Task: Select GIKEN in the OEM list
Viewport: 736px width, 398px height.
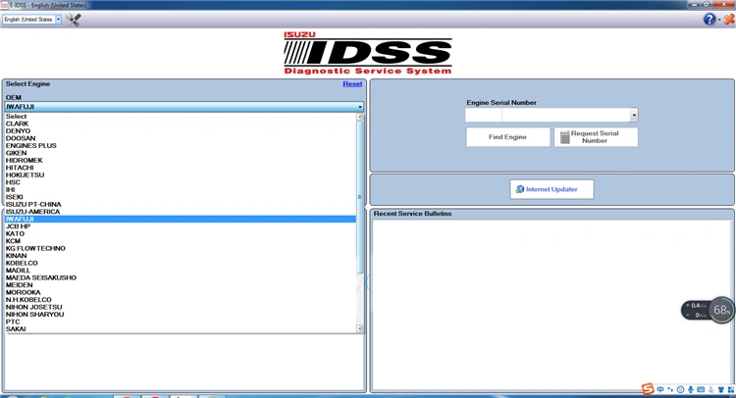Action: pos(181,153)
